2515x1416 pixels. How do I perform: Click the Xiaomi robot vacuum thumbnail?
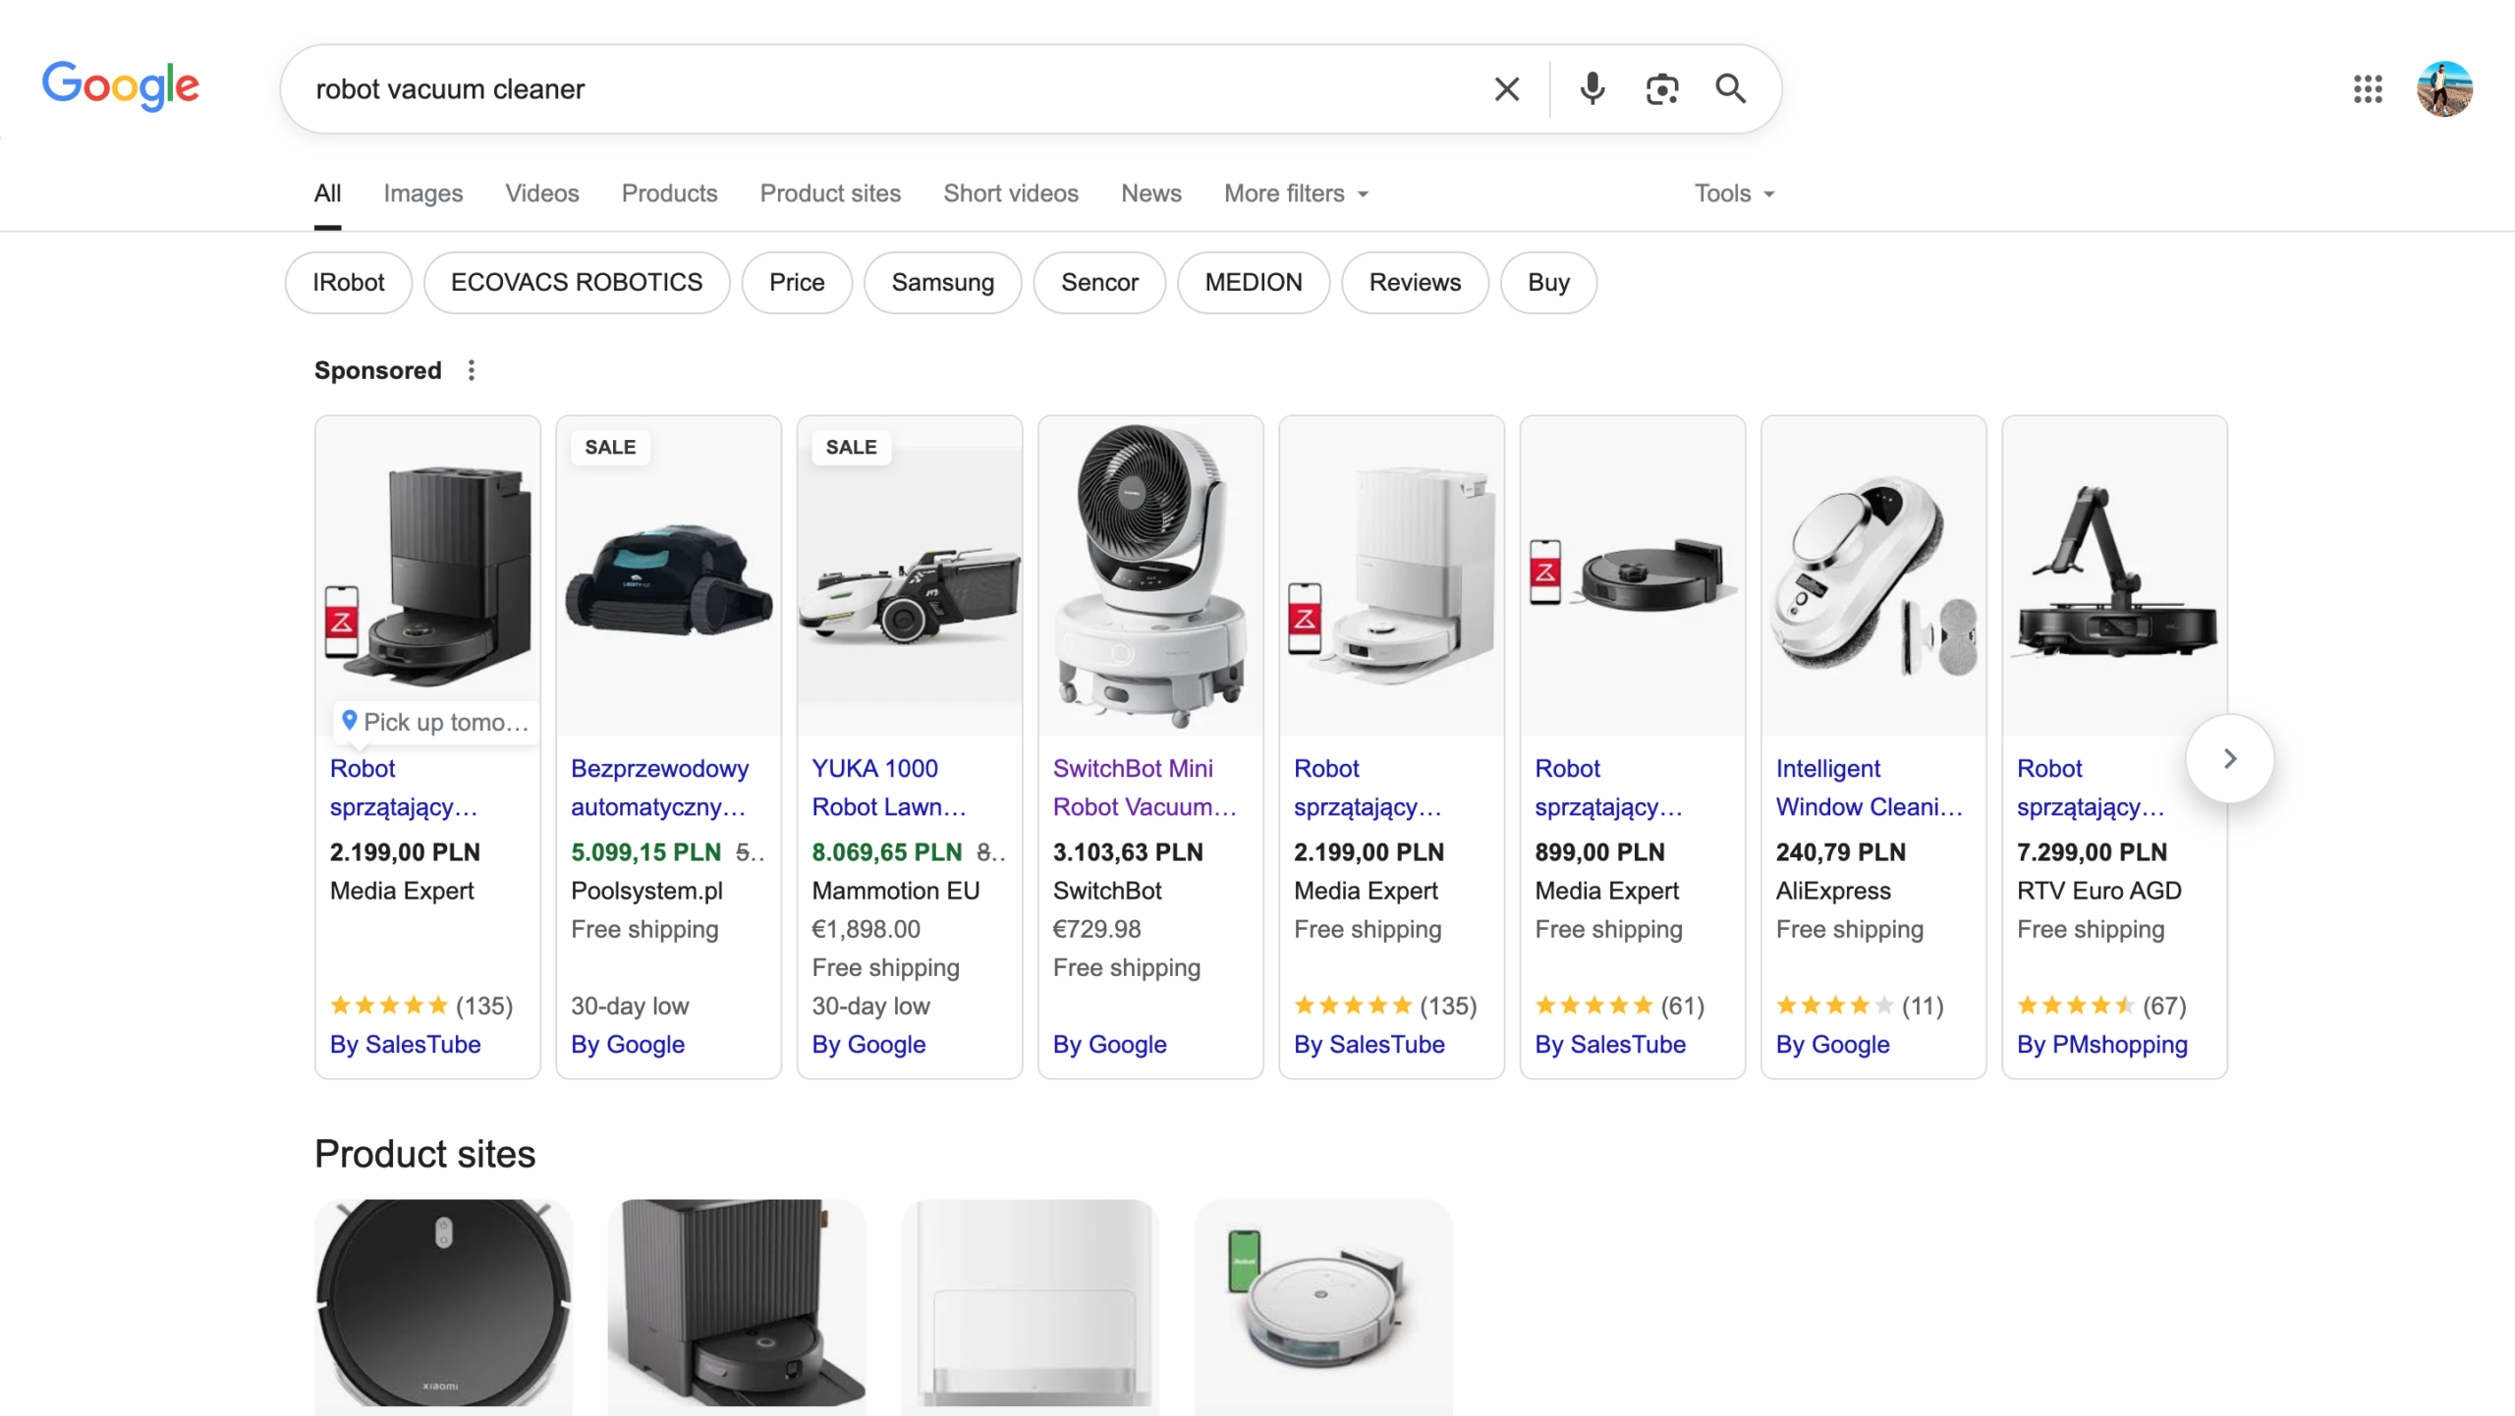click(443, 1306)
